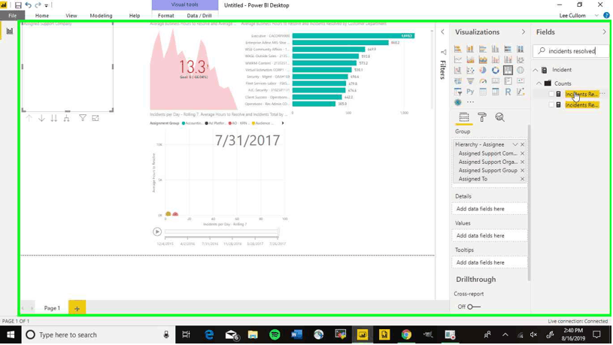This screenshot has width=613, height=345.
Task: Select the gauge visualization
Action: click(x=483, y=81)
